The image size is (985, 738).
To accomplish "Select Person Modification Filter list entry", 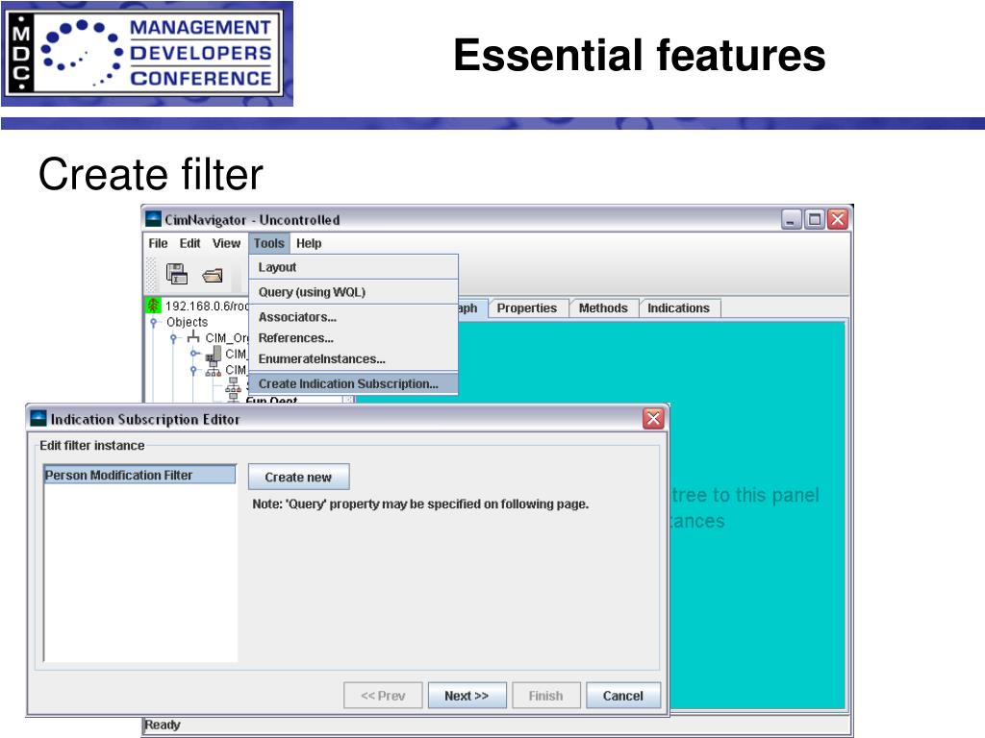I will (x=139, y=475).
